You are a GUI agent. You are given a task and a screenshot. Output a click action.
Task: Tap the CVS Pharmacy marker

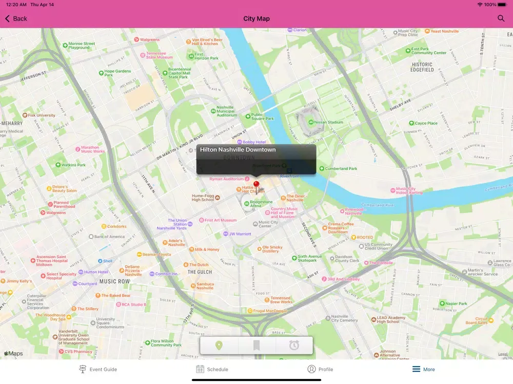61,351
